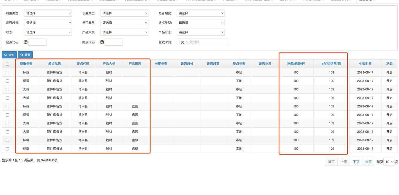Sort by the 终点代码 column header
The image size is (399, 195).
(83, 64)
